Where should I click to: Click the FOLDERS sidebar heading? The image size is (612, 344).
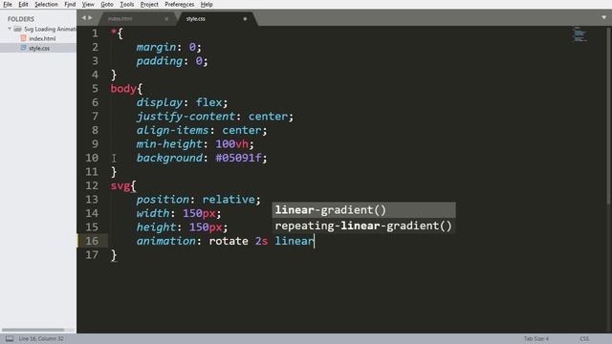(21, 19)
